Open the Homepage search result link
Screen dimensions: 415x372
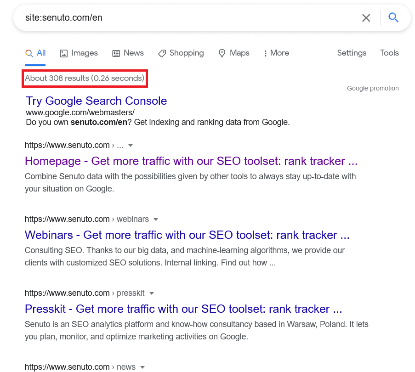click(191, 161)
